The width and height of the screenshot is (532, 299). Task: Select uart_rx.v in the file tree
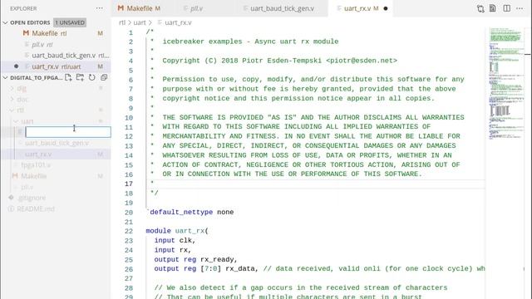tap(56, 154)
